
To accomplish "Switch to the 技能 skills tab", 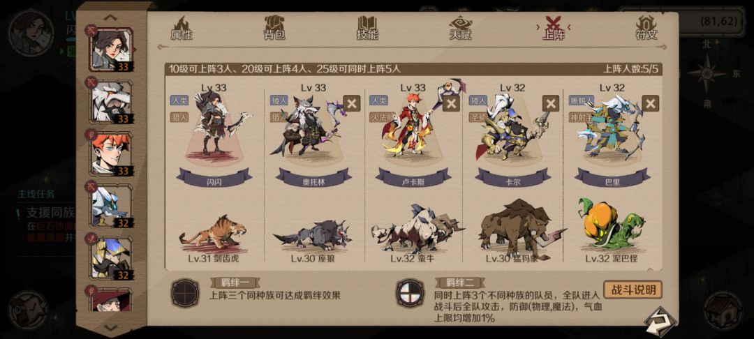I will point(367,29).
